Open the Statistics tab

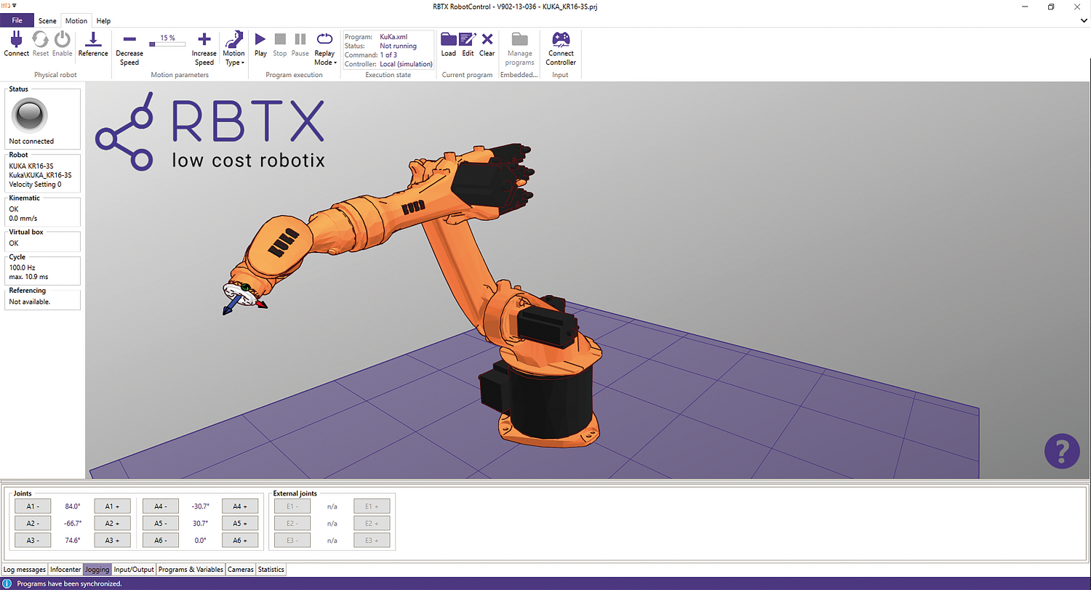click(x=271, y=570)
